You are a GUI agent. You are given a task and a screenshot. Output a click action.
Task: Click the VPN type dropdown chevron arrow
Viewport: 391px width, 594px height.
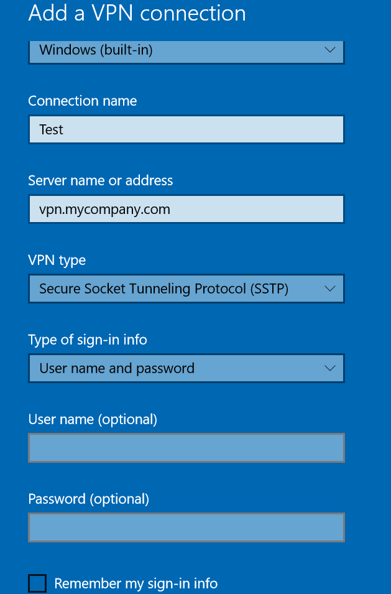(x=330, y=289)
